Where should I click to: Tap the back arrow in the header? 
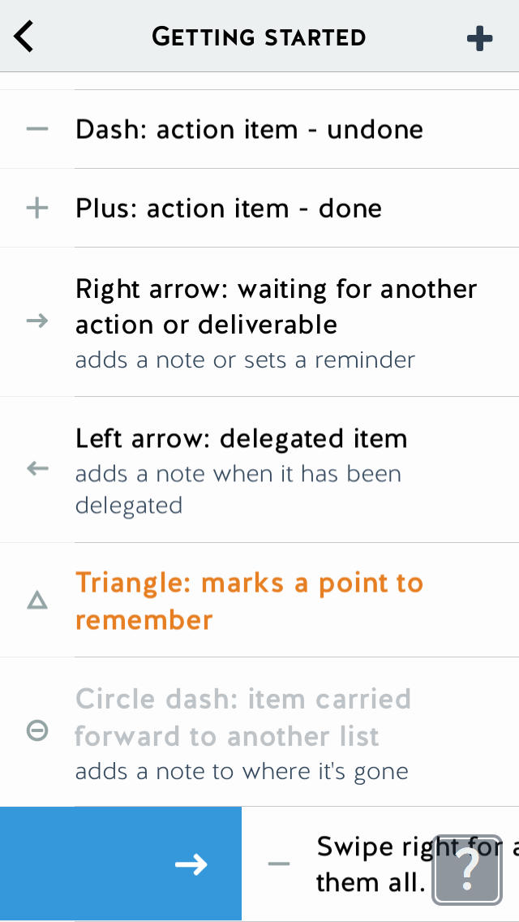tap(24, 37)
